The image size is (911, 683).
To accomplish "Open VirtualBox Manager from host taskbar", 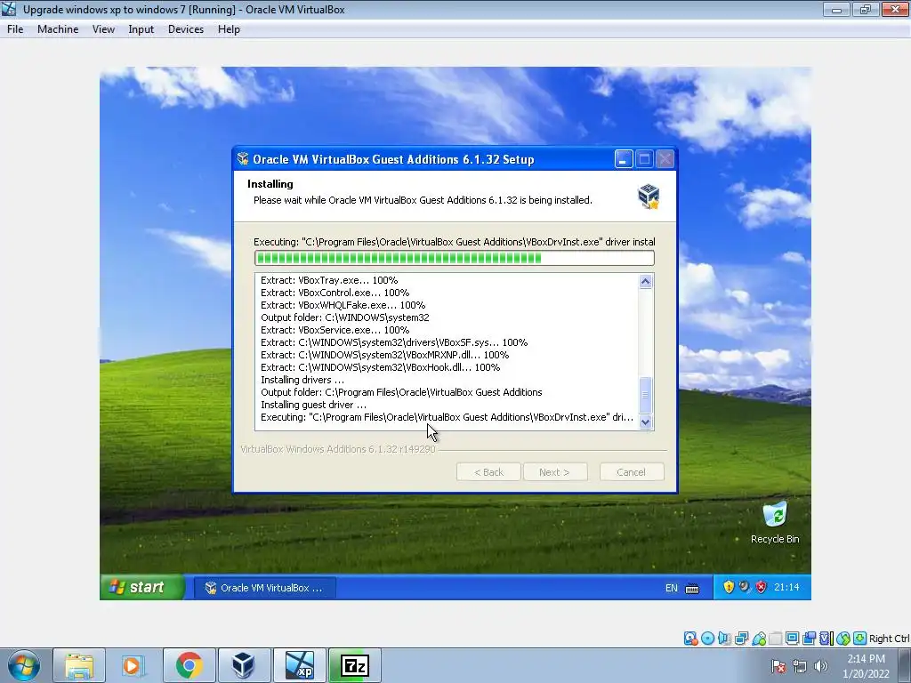I will 243,665.
